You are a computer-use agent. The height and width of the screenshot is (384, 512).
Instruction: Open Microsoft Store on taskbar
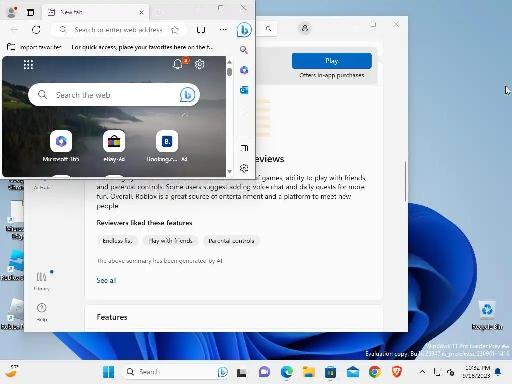tap(331, 372)
